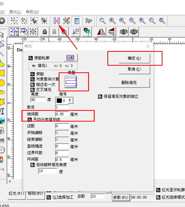This screenshot has height=207, width=185.
Task: Select the text tool in sidebar
Action: pos(2,111)
